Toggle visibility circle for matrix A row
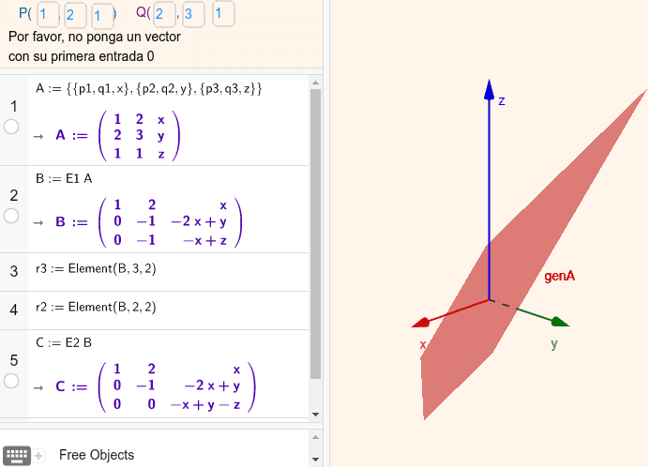650x469 pixels. [11, 127]
